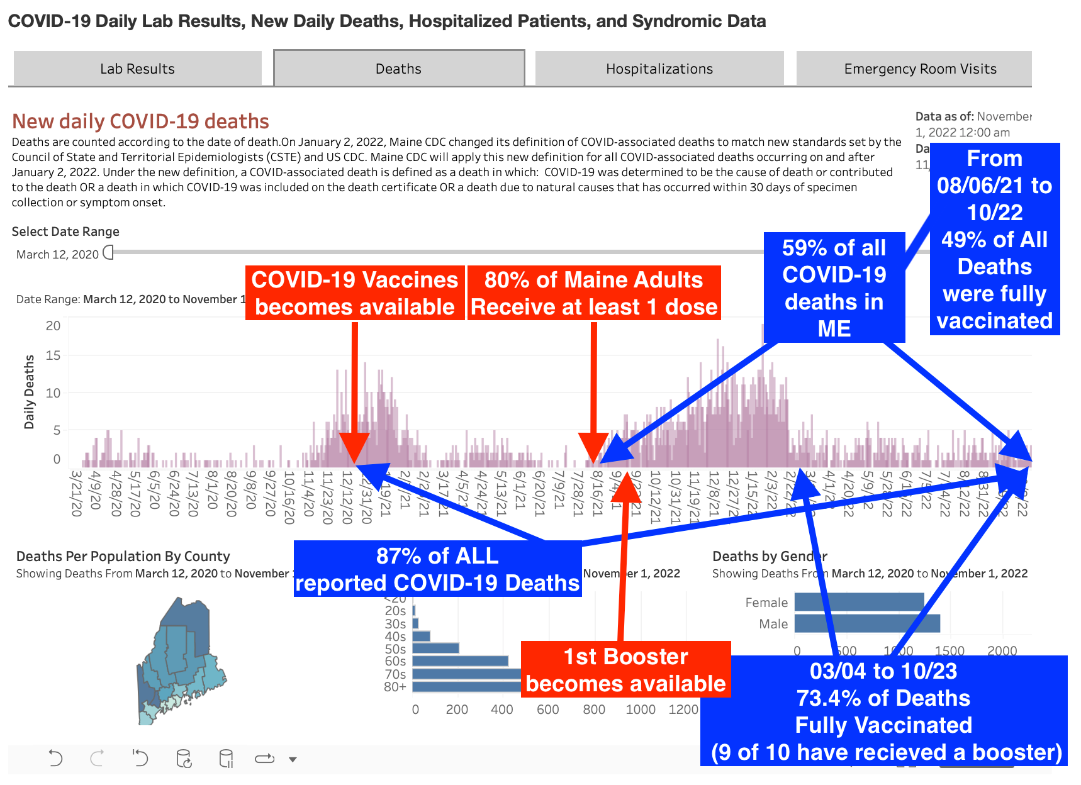Click the 'New daily COVID-19 deaths' heading
This screenshot has height=785, width=1081.
tap(141, 121)
